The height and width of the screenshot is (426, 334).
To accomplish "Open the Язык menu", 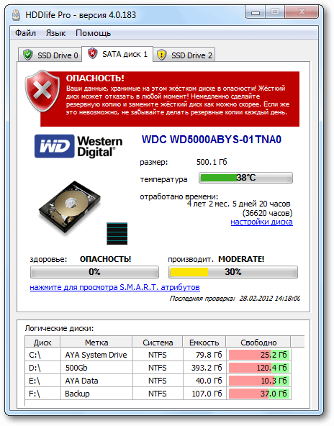I will click(55, 33).
